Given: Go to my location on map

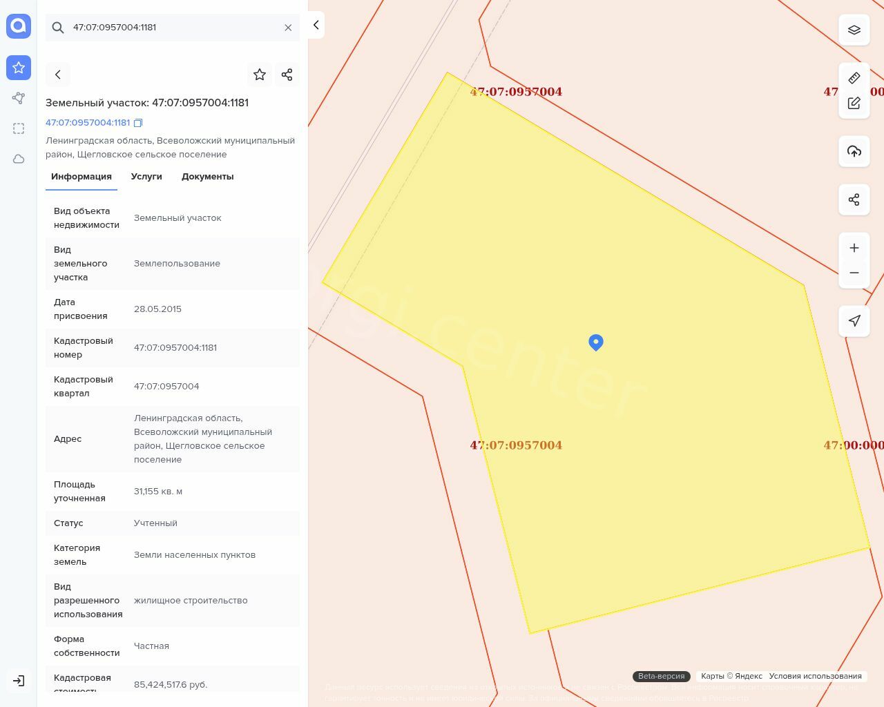Looking at the screenshot, I should click(854, 321).
